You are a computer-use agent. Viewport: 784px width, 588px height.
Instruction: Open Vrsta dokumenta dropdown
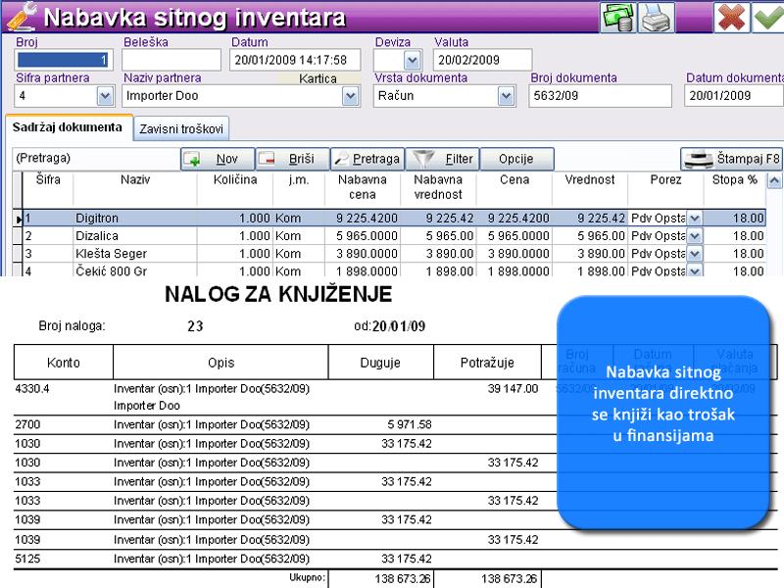point(506,96)
